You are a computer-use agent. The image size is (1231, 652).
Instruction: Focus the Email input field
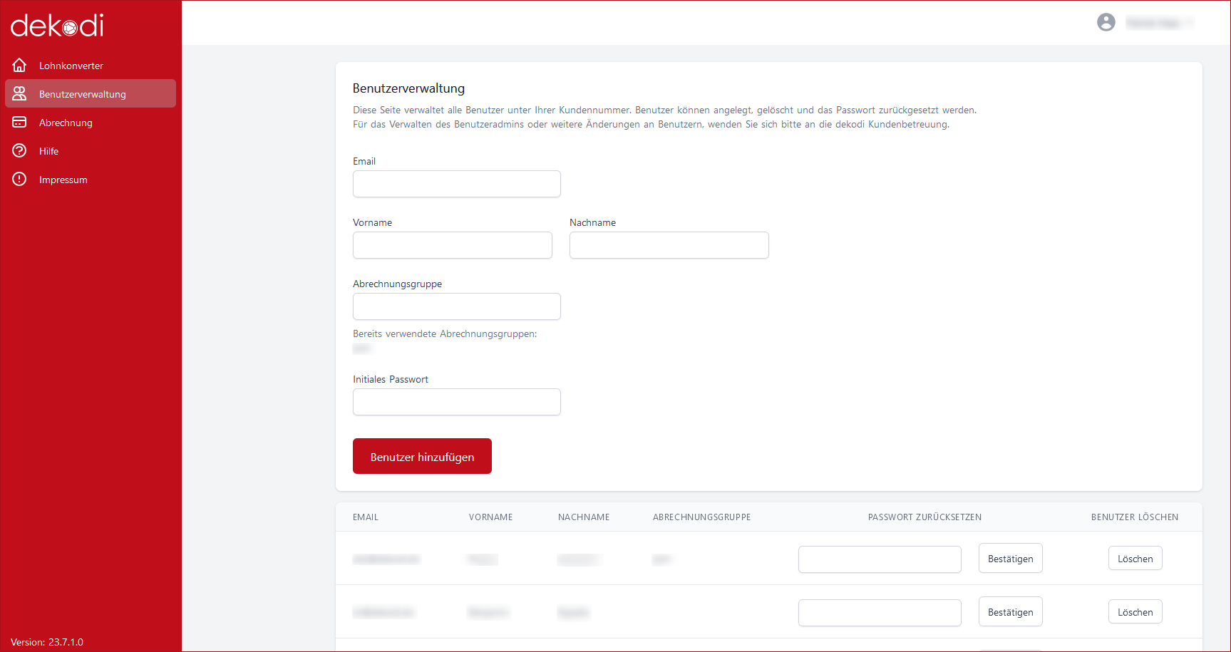[x=456, y=184]
